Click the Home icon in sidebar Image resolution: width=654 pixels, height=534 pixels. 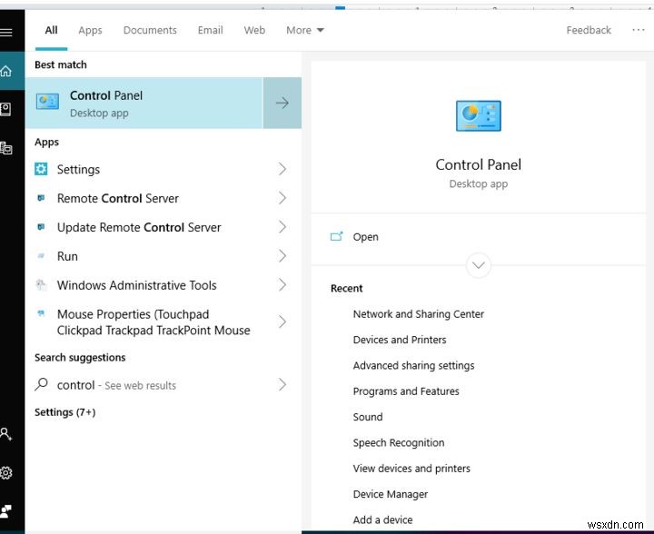(x=5, y=71)
